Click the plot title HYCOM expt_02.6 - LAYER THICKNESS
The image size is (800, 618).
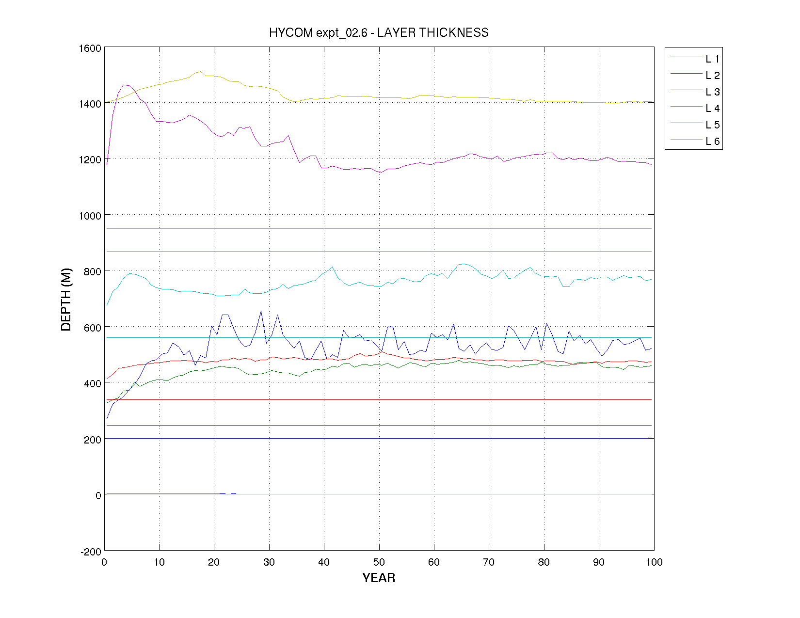tap(379, 32)
